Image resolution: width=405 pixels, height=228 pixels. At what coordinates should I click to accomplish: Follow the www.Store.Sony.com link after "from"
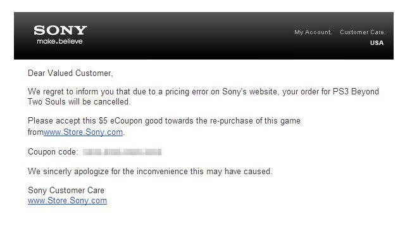coord(83,132)
